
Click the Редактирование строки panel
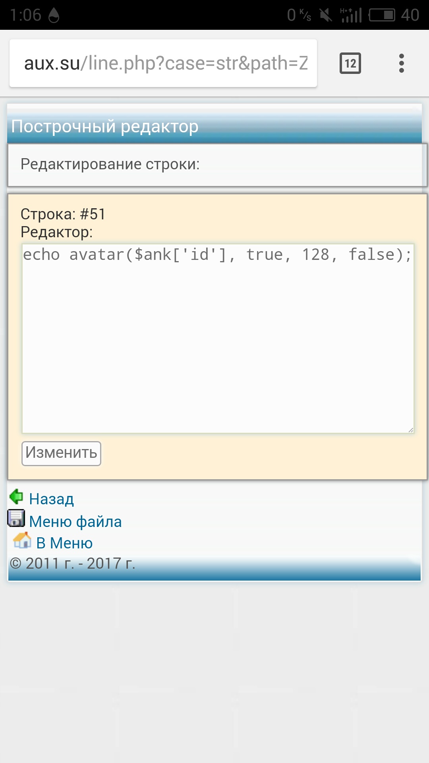[217, 165]
